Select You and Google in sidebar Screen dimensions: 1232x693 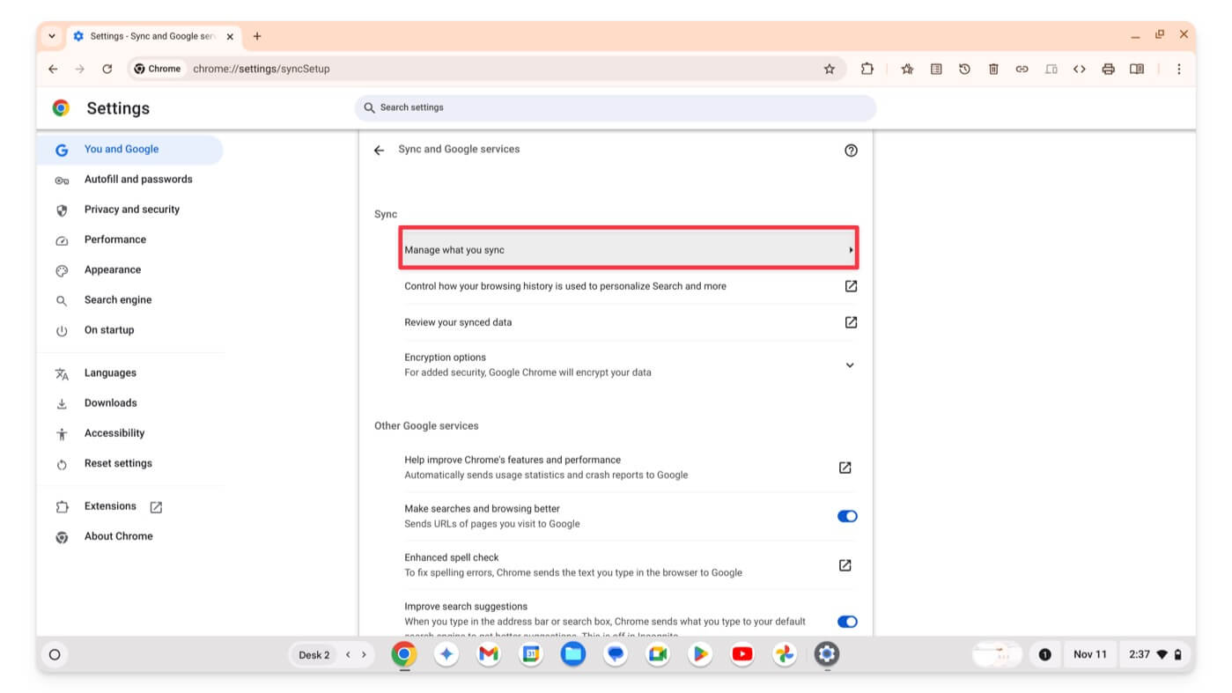coord(130,150)
